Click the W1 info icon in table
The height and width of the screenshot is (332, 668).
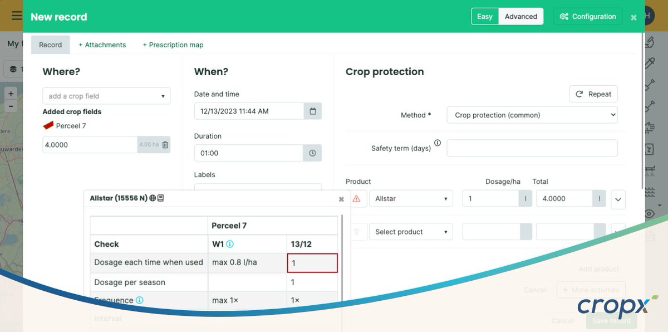coord(230,244)
